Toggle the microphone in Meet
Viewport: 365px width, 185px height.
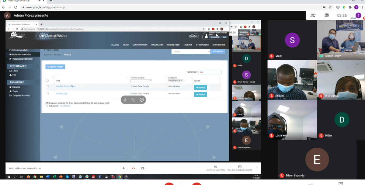124,168
